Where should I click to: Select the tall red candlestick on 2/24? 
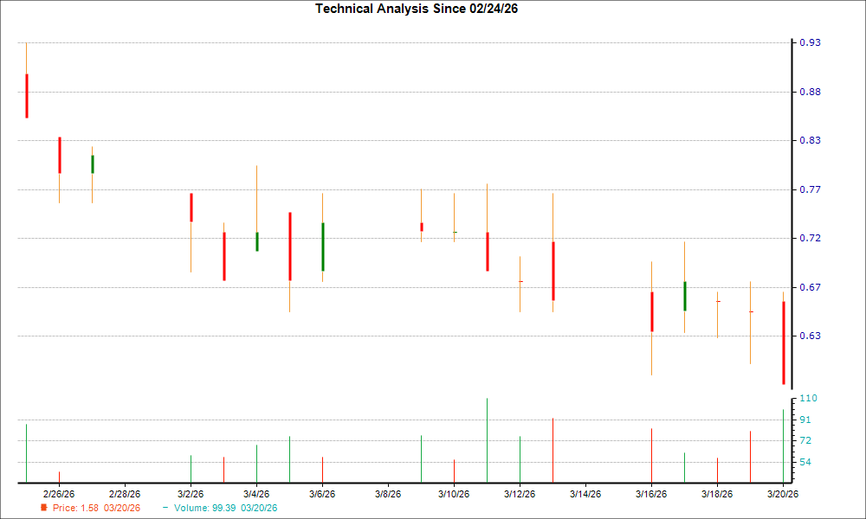click(x=26, y=95)
